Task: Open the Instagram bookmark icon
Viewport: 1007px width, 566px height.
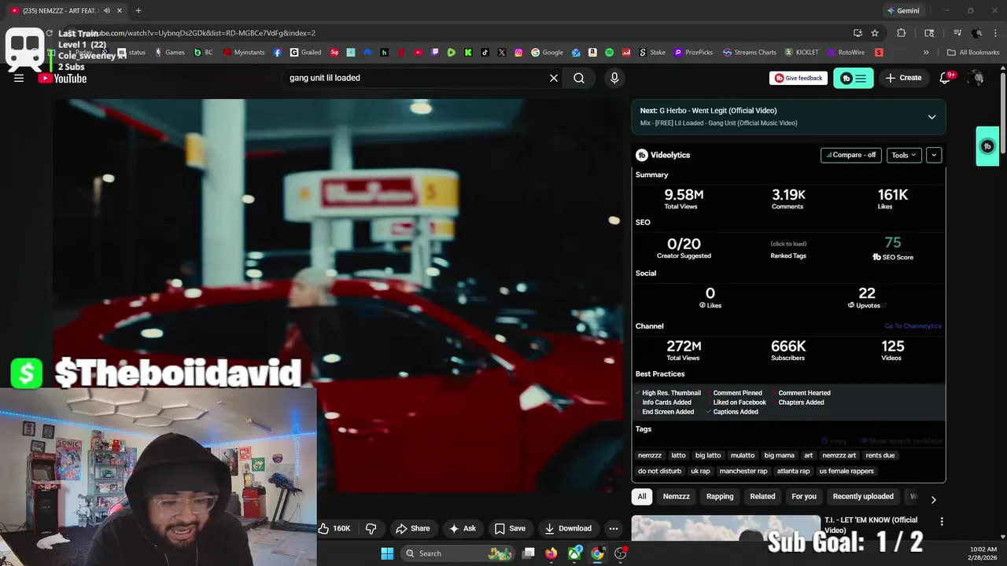Action: [518, 53]
